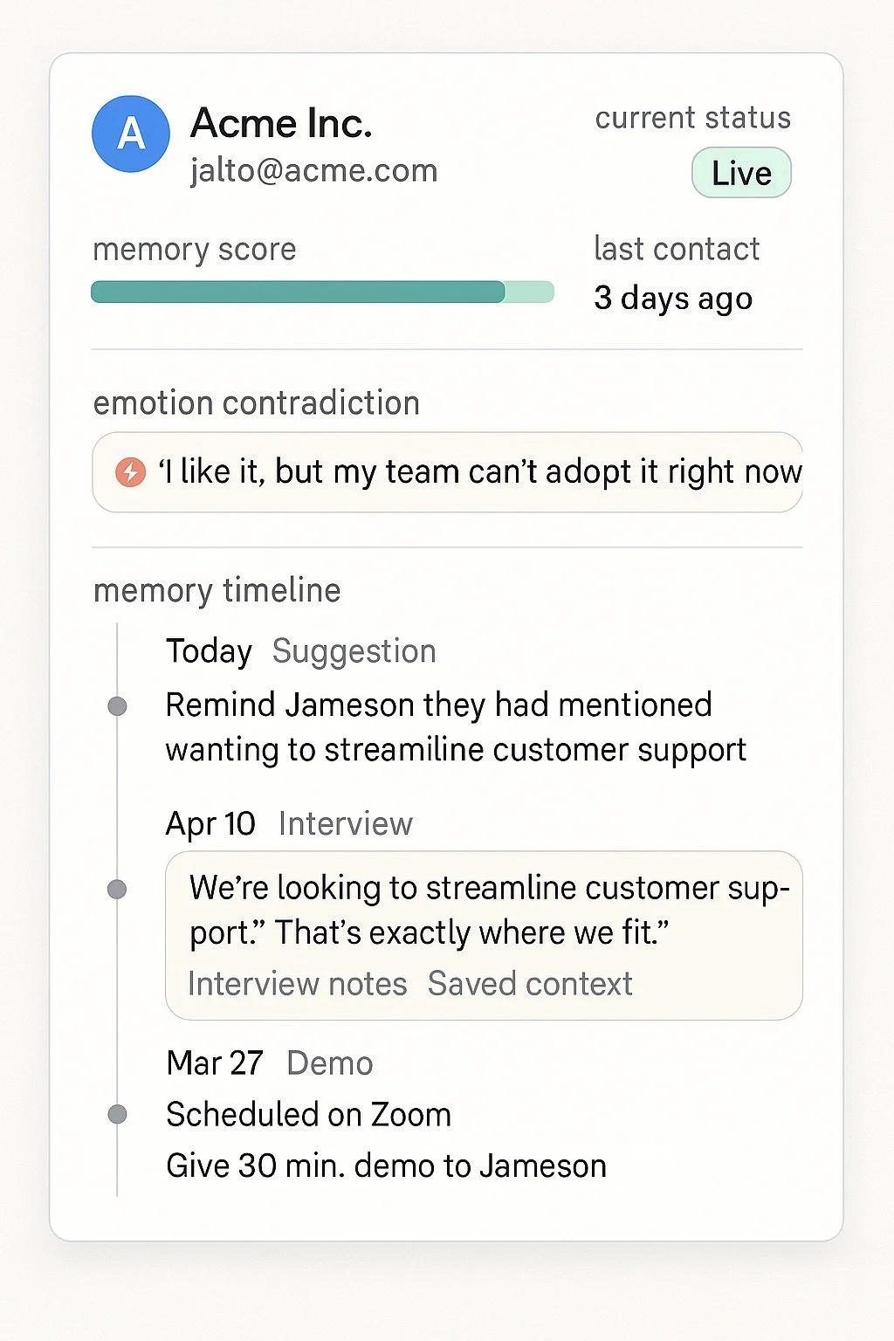Open the Interview notes link
This screenshot has height=1341, width=894.
(x=298, y=984)
